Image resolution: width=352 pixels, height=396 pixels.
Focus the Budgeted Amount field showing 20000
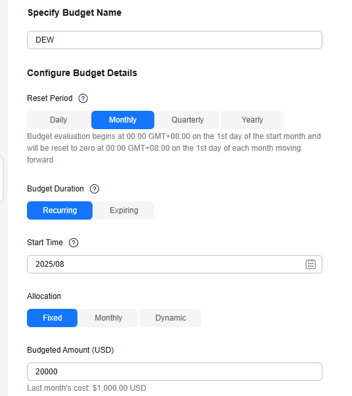pyautogui.click(x=175, y=372)
